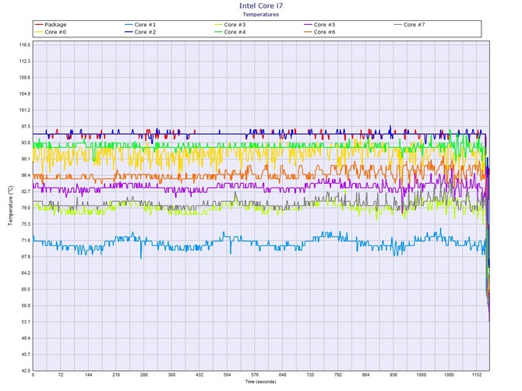Click the 864 tick on the time axis

coord(365,375)
